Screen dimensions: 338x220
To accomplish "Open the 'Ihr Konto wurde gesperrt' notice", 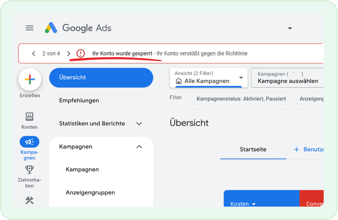I will pos(122,53).
